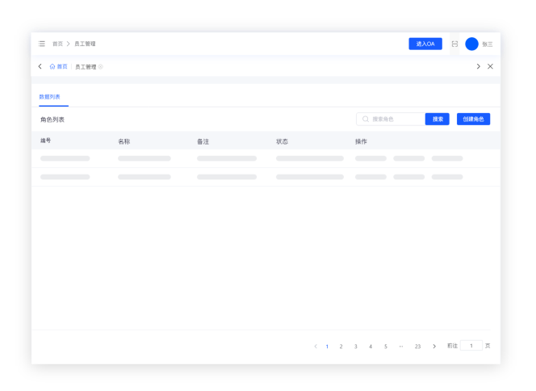Click the 搜索 button
The image size is (536, 391).
[438, 119]
